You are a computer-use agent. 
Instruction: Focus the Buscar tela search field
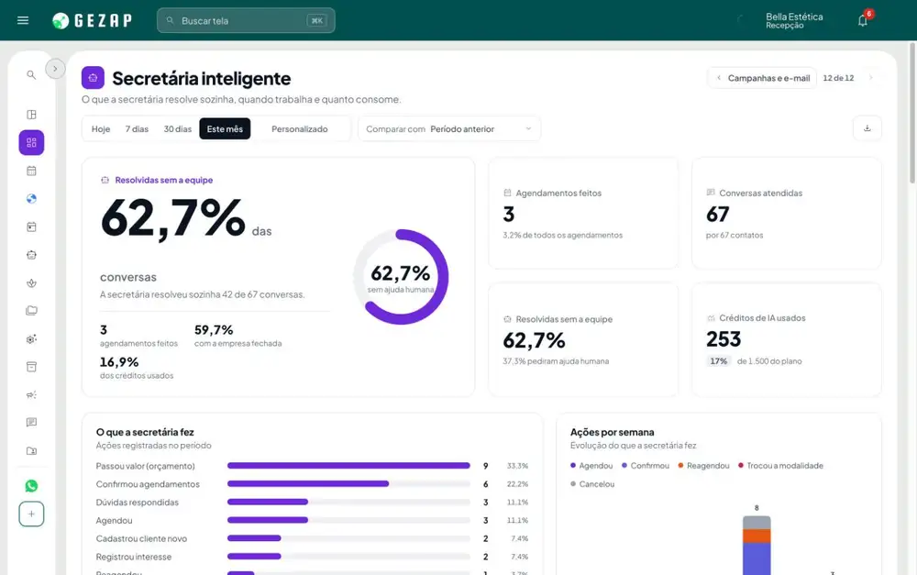click(246, 20)
